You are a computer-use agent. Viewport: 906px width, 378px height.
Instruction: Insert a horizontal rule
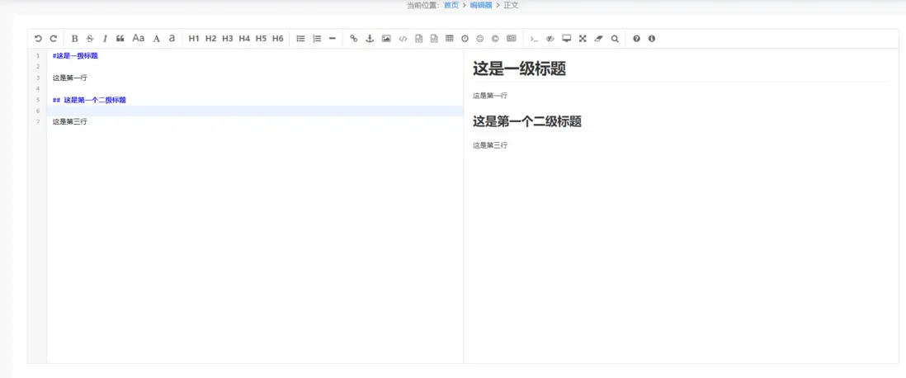pos(333,39)
